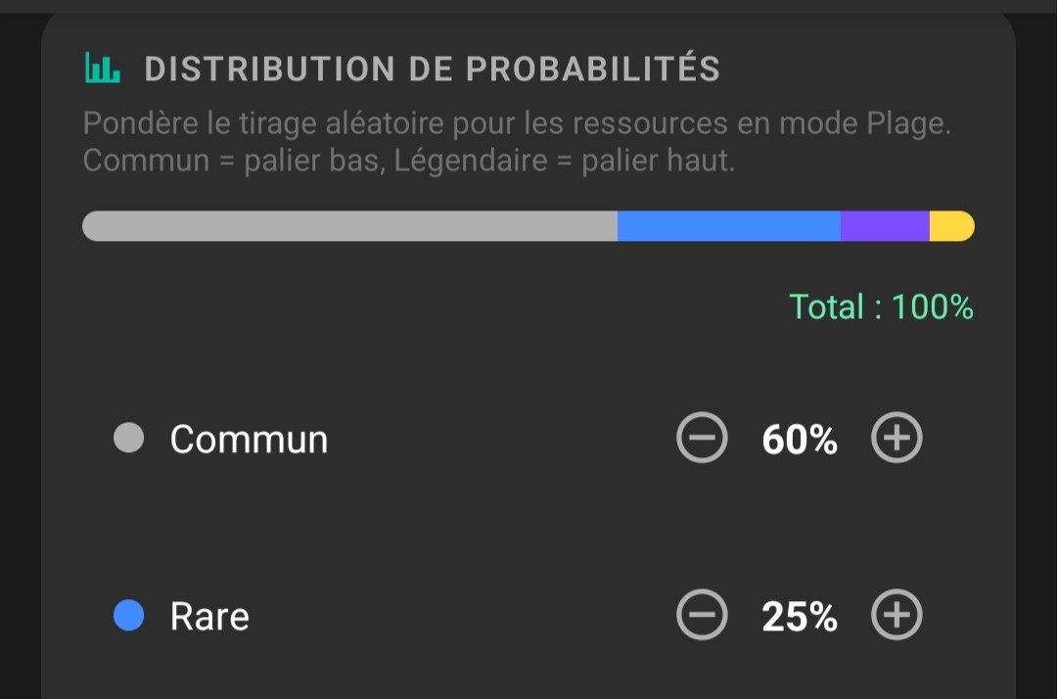The image size is (1057, 699).
Task: Decrease the Commun probability value
Action: click(x=702, y=438)
